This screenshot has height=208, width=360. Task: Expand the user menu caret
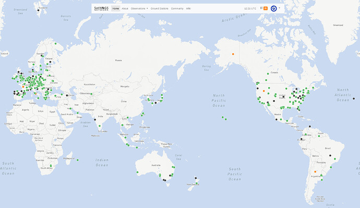pyautogui.click(x=280, y=8)
